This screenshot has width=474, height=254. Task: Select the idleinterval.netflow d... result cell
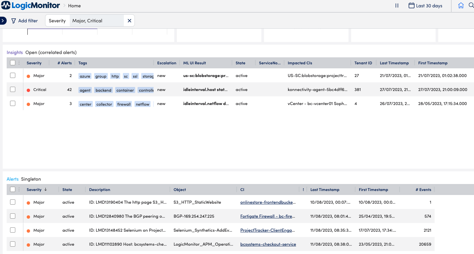tap(206, 104)
